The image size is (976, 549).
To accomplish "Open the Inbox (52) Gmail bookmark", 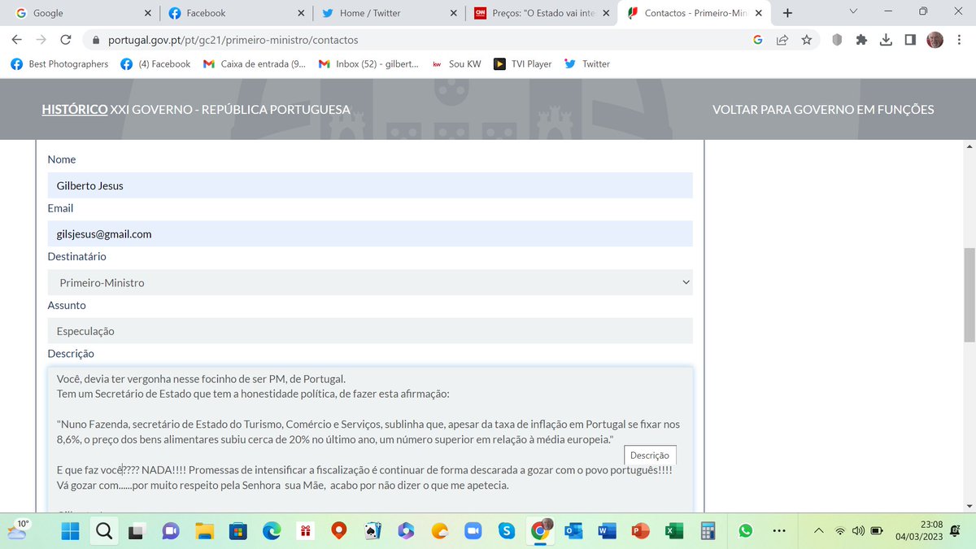I will point(369,63).
